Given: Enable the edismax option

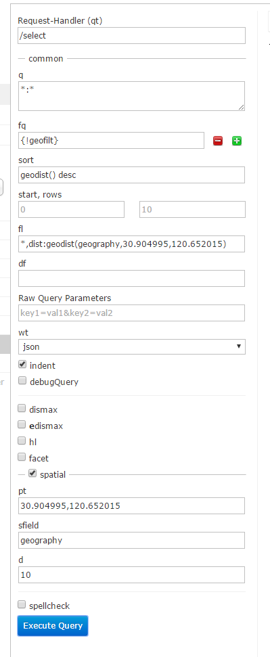Looking at the screenshot, I should click(x=22, y=425).
